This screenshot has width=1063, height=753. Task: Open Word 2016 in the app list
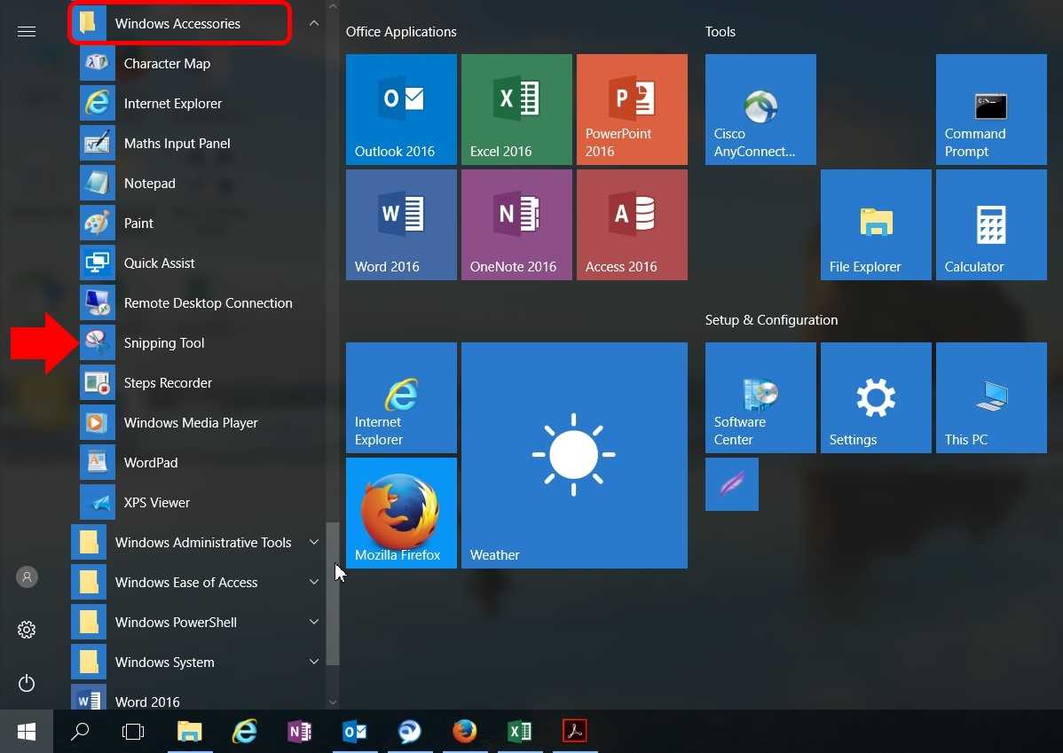(197, 697)
